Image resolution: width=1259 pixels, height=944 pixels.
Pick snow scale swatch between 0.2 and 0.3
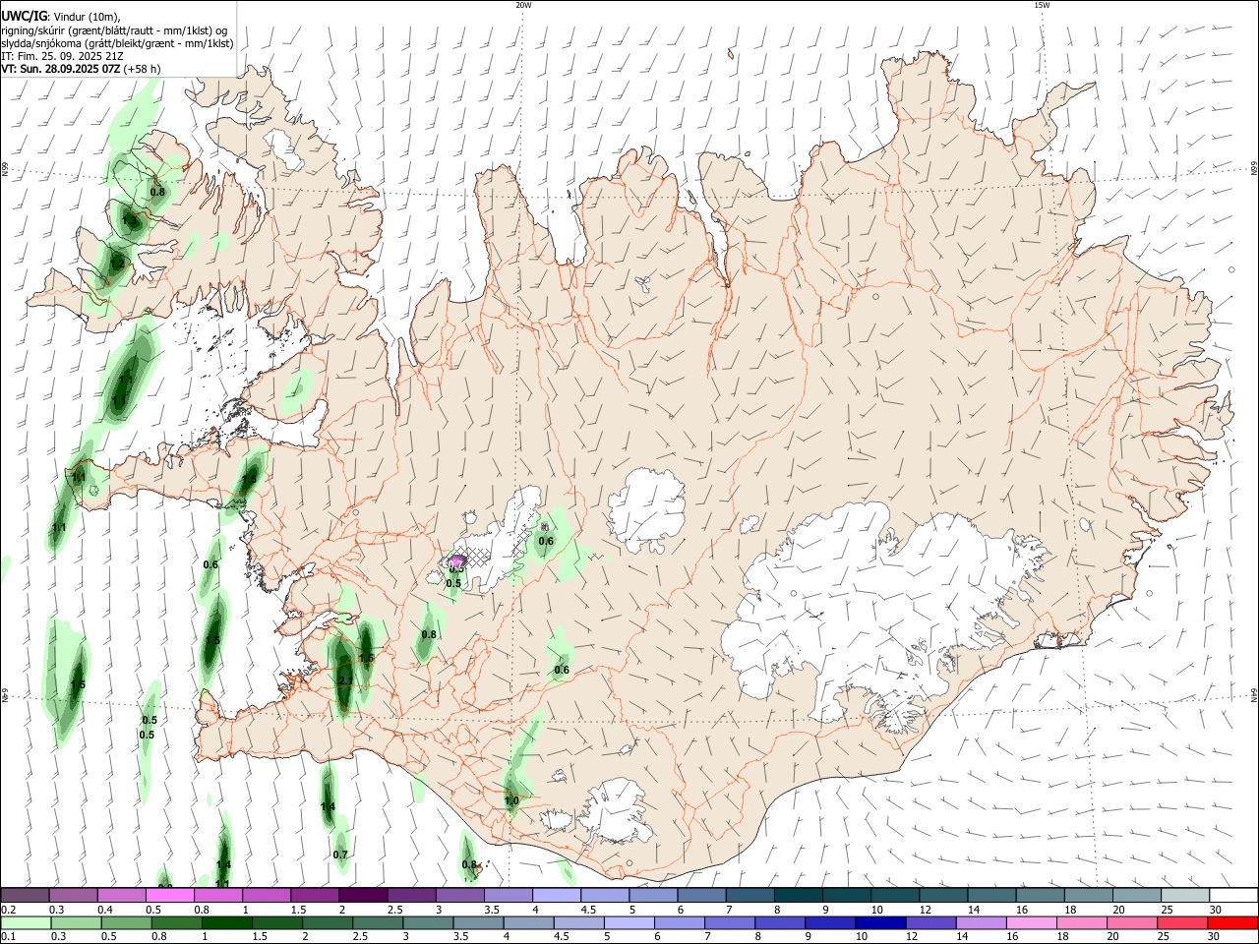pyautogui.click(x=25, y=895)
